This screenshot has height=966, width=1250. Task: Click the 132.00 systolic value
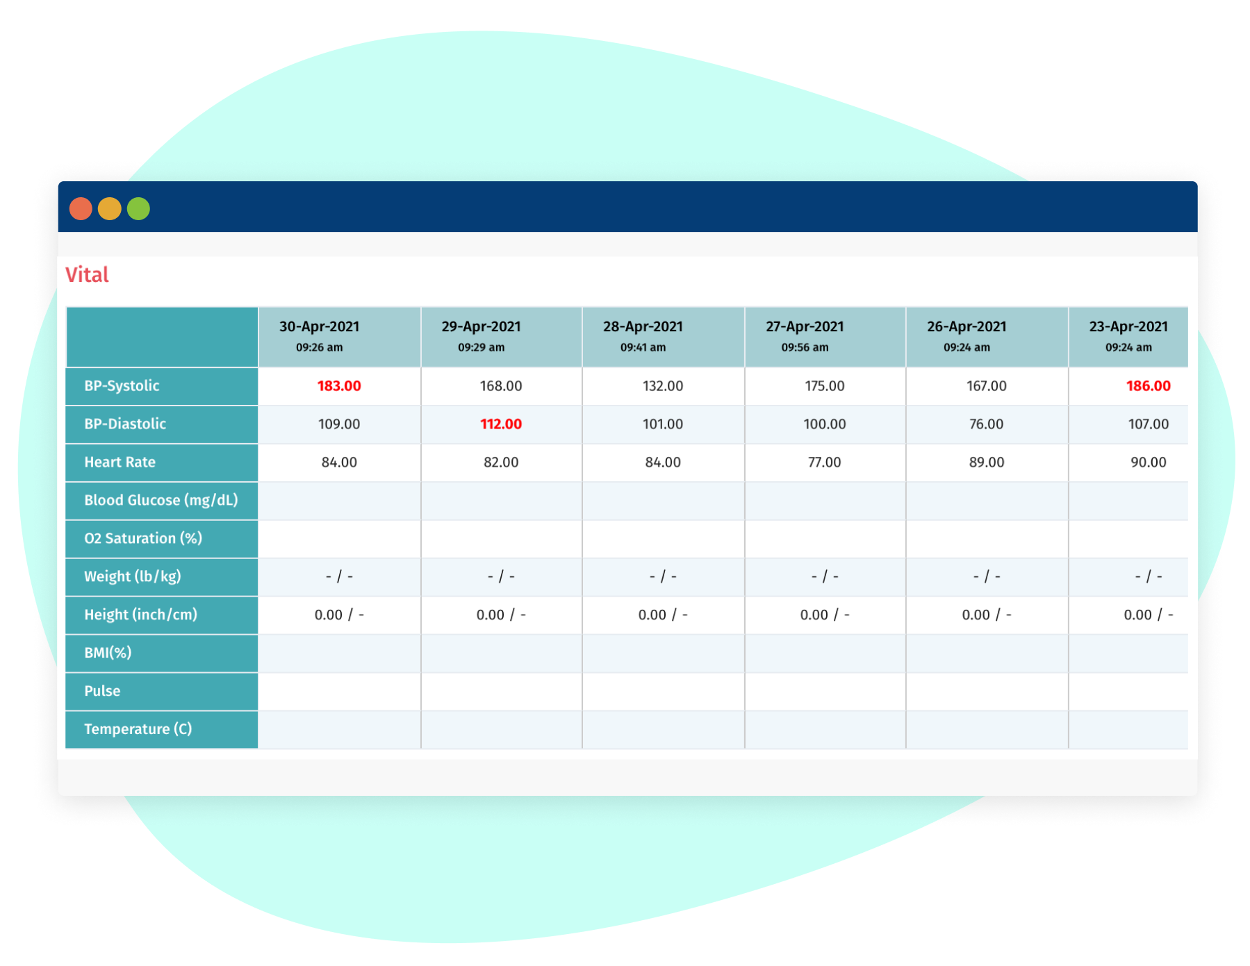663,386
